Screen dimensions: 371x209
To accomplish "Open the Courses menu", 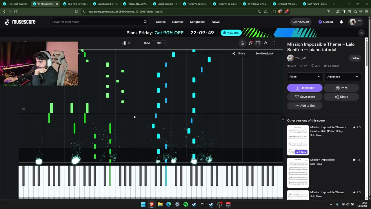I will click(178, 22).
